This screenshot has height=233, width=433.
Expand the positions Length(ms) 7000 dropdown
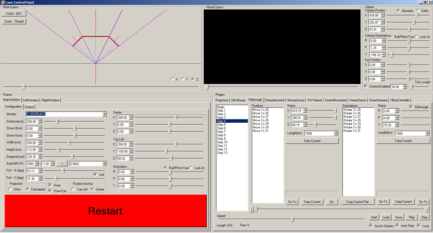click(x=336, y=133)
